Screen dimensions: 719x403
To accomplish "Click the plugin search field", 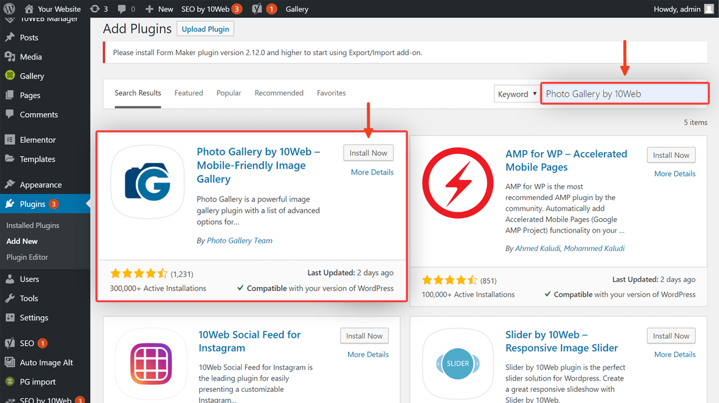I will pyautogui.click(x=625, y=93).
